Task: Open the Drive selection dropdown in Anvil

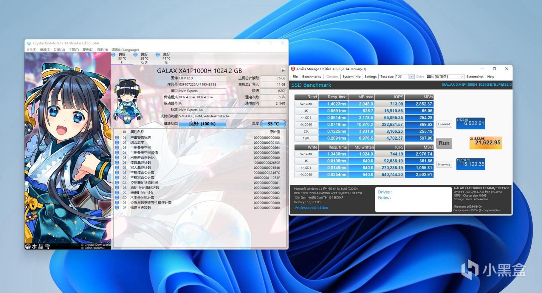Action: pyautogui.click(x=461, y=77)
